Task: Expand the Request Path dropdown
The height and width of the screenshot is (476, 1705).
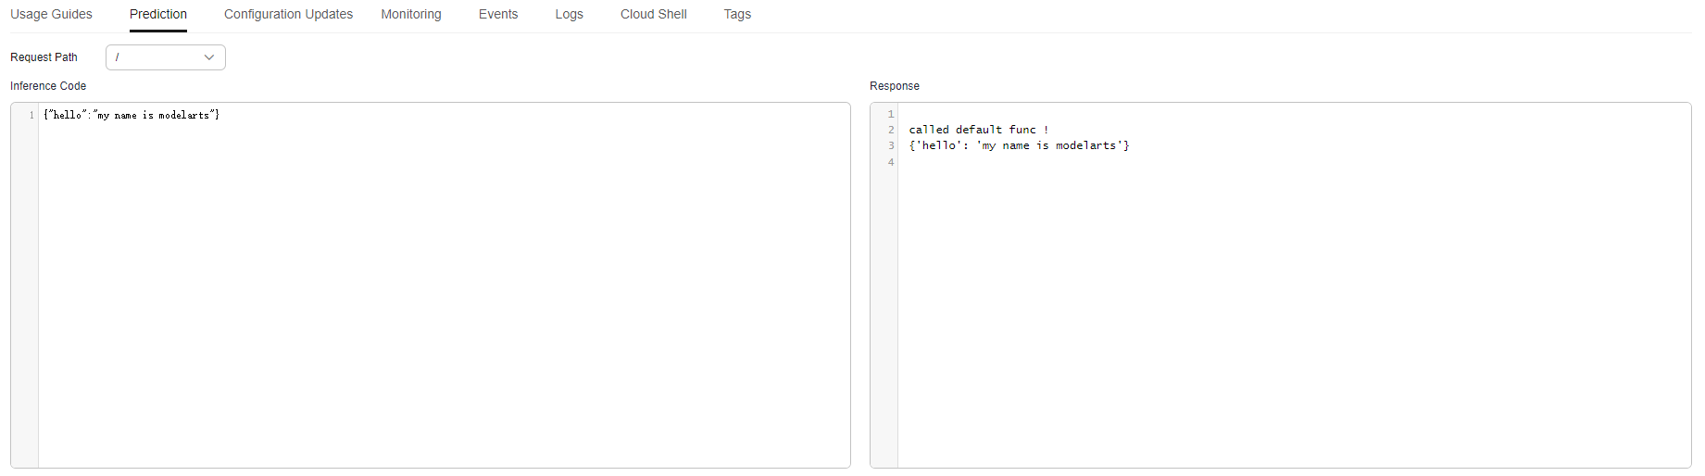Action: tap(166, 57)
